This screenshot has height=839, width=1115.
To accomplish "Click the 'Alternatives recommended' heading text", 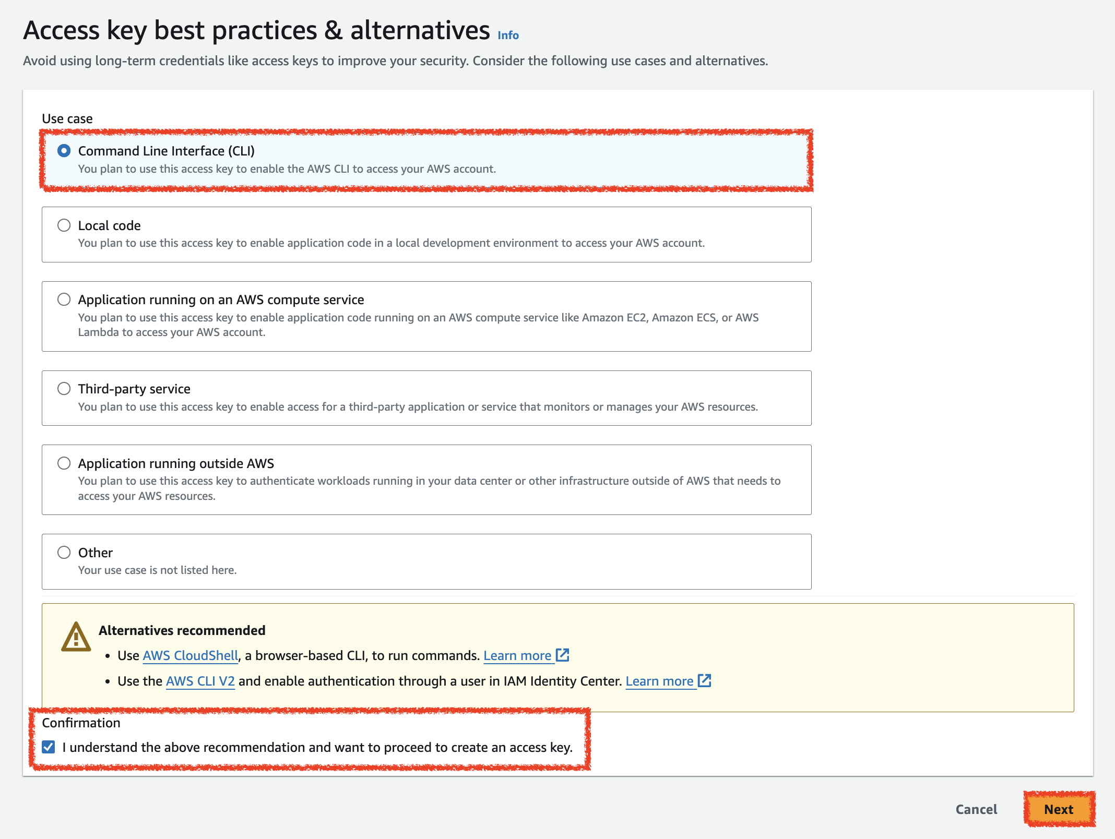I will (182, 630).
